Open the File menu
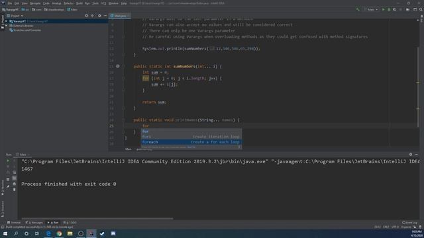The width and height of the screenshot is (424, 238). coord(10,3)
